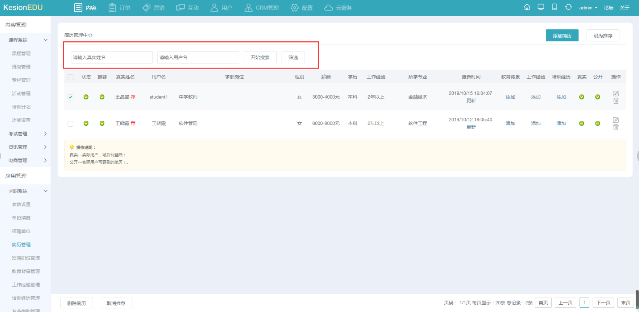Add 培训经历 for 王晓霞 via 添加

tap(561, 123)
